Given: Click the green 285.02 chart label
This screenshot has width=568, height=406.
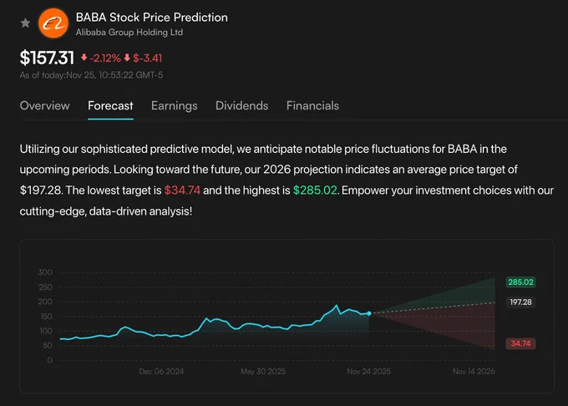Looking at the screenshot, I should click(x=520, y=282).
